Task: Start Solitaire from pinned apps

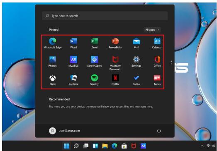Action: [73, 80]
